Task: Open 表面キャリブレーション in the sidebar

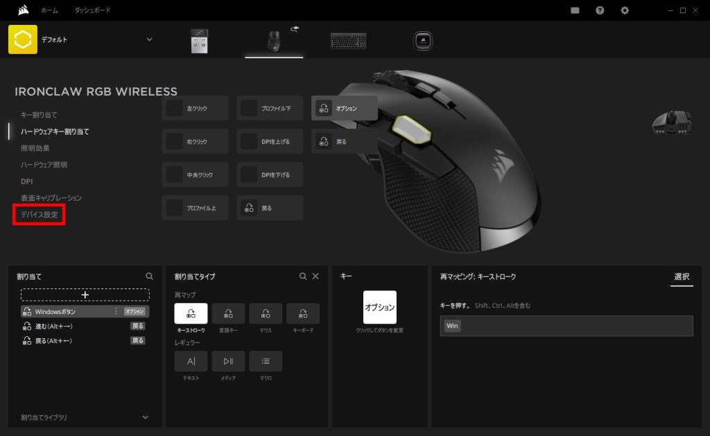Action: click(51, 198)
